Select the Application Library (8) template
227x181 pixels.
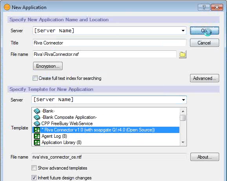point(61,142)
